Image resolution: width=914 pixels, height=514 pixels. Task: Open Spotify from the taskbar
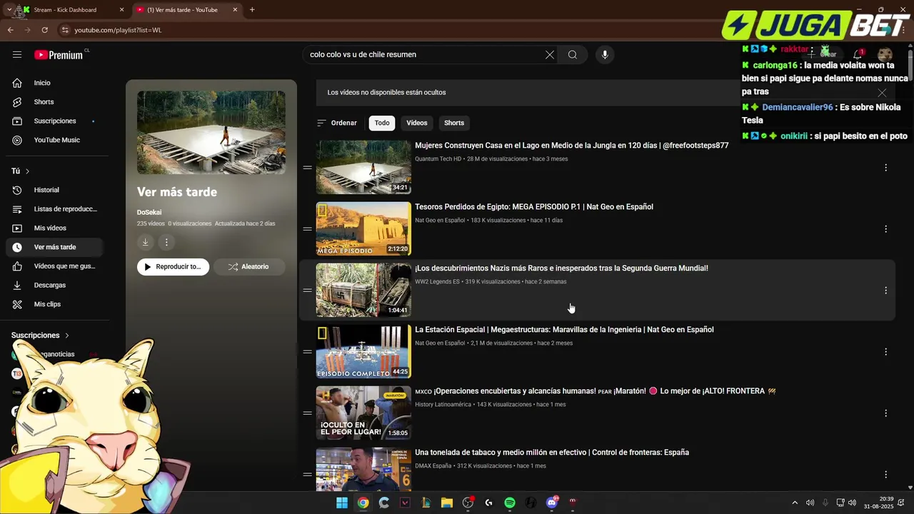(510, 503)
